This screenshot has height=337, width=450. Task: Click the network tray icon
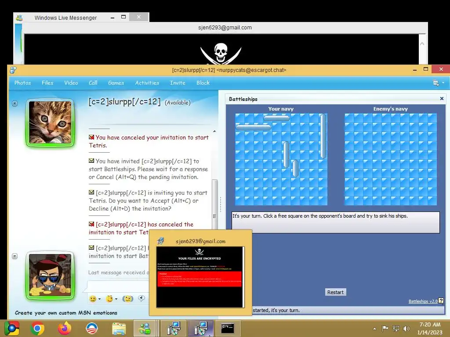click(x=396, y=328)
